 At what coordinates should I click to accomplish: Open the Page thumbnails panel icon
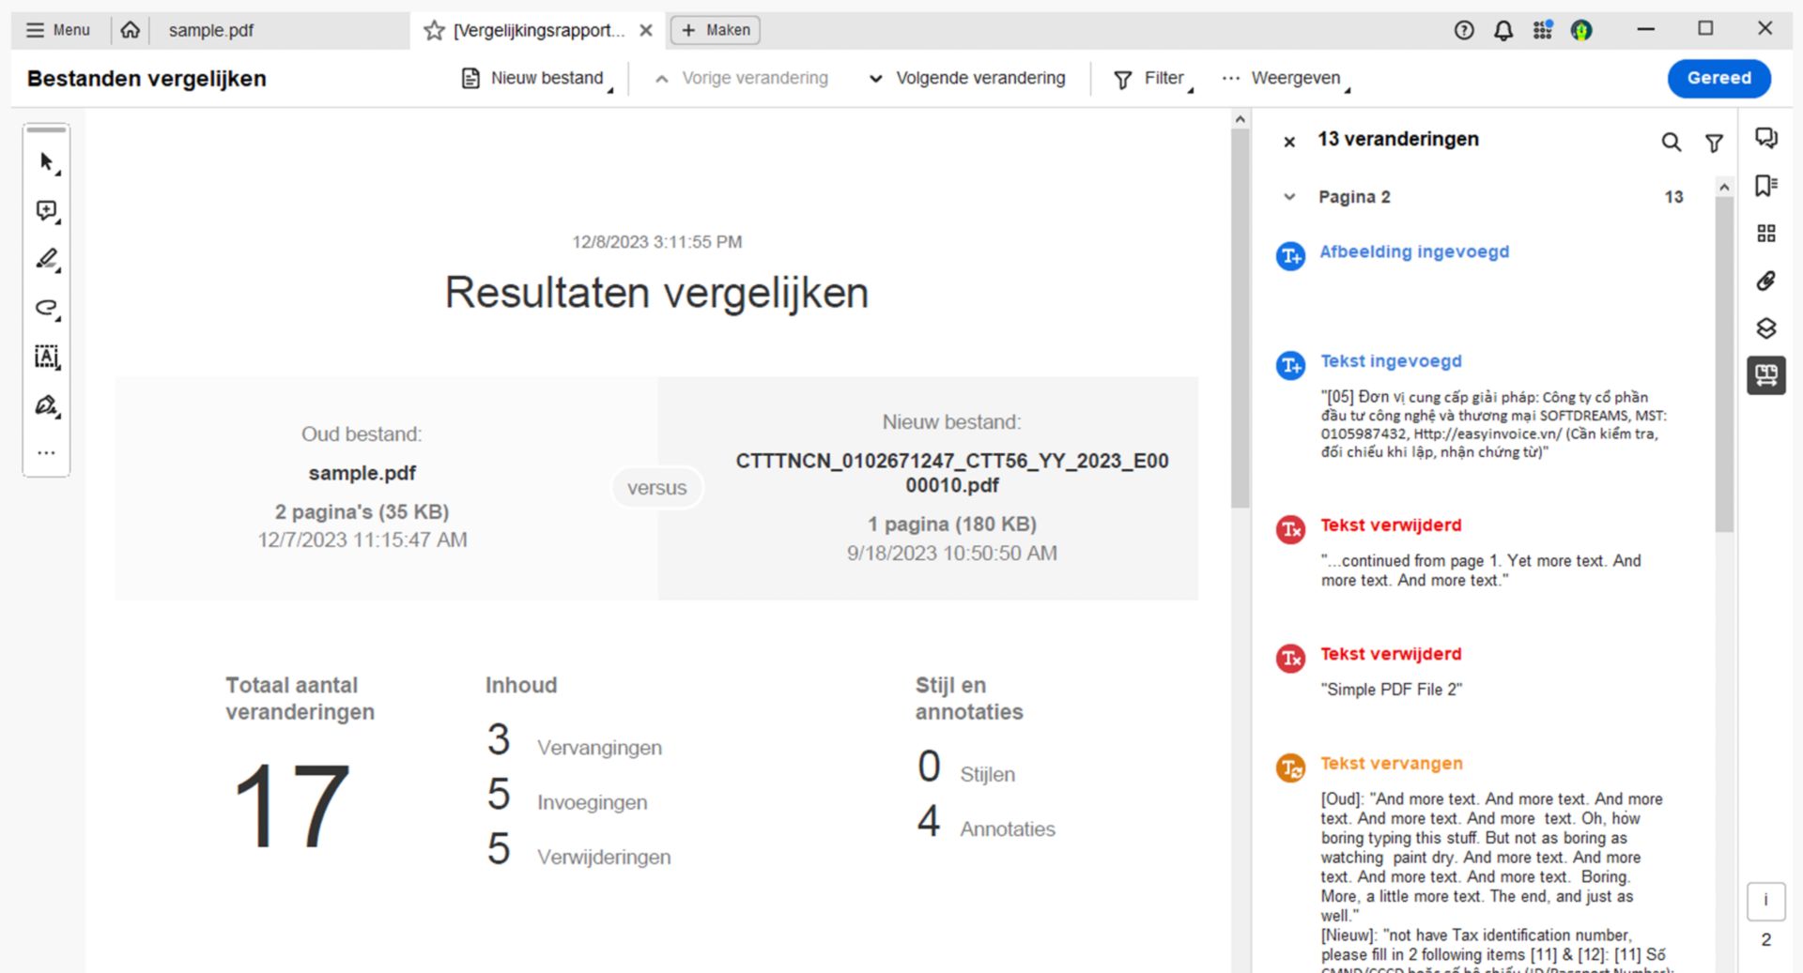pos(1766,233)
